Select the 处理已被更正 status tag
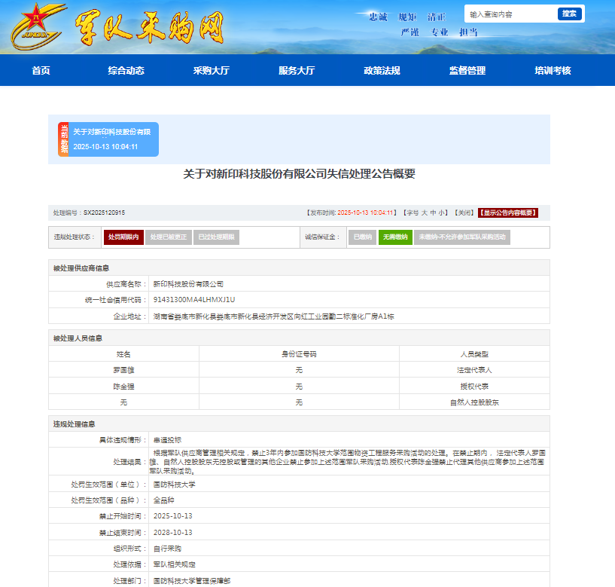This screenshot has width=615, height=587. tap(169, 237)
